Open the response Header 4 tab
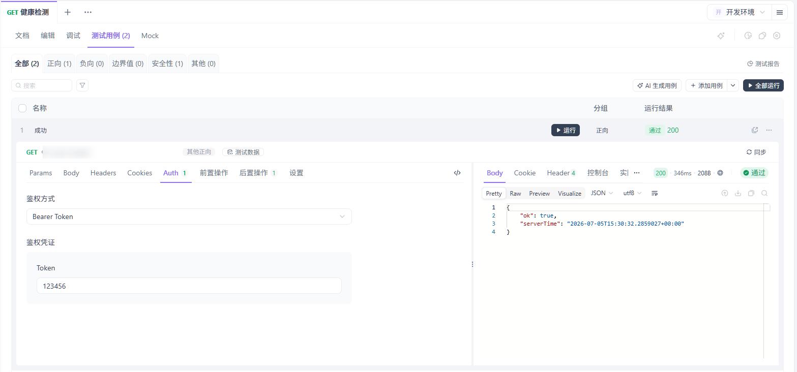This screenshot has width=797, height=372. [562, 173]
